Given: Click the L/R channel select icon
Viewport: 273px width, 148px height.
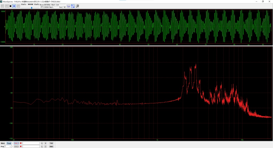Looking at the screenshot, I should click(x=69, y=6).
